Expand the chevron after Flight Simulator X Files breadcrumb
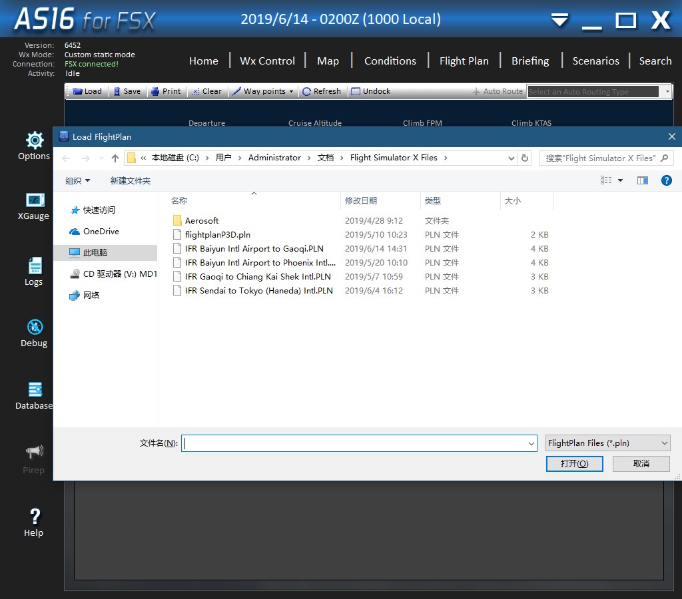 coord(446,158)
